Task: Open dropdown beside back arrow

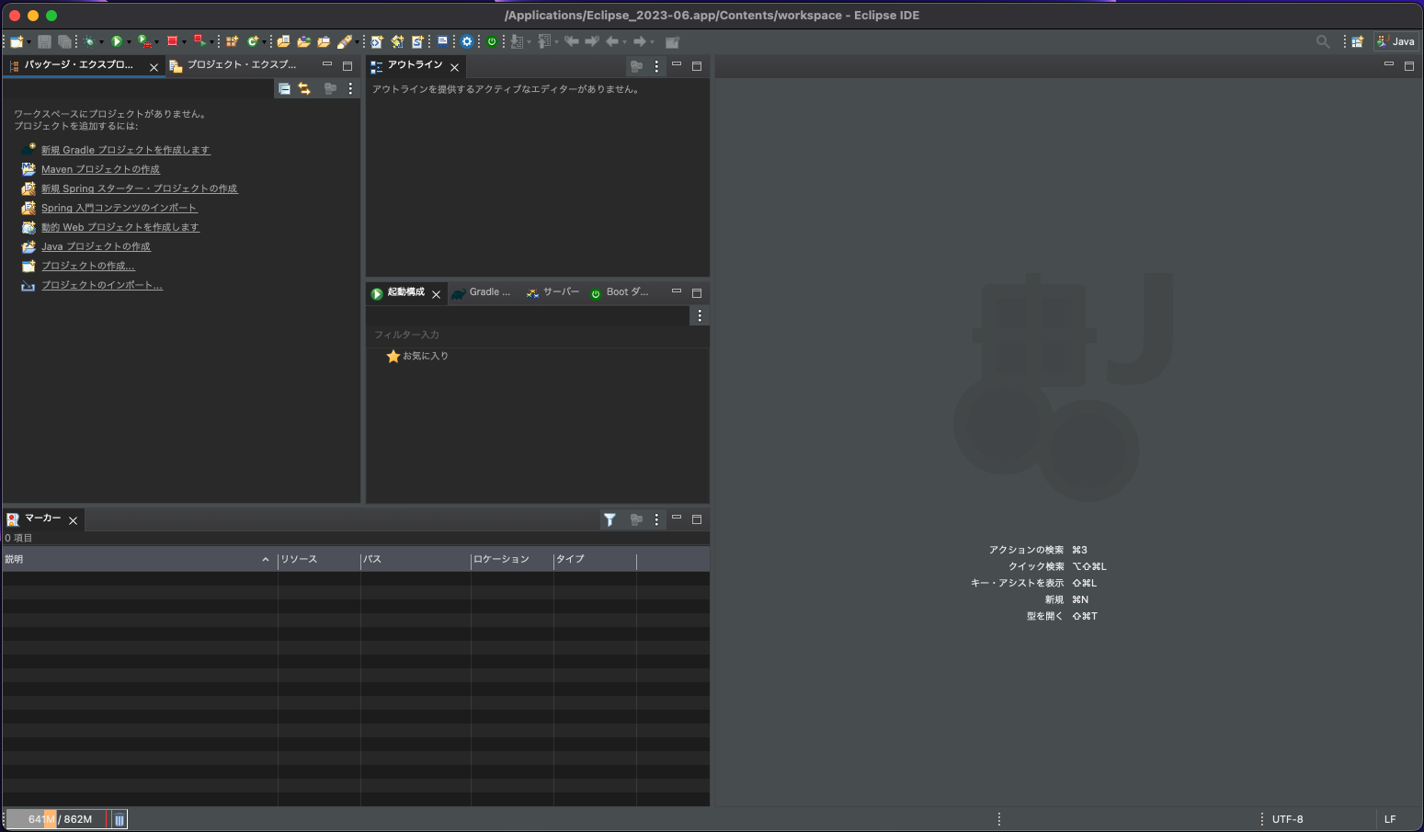Action: tap(624, 42)
